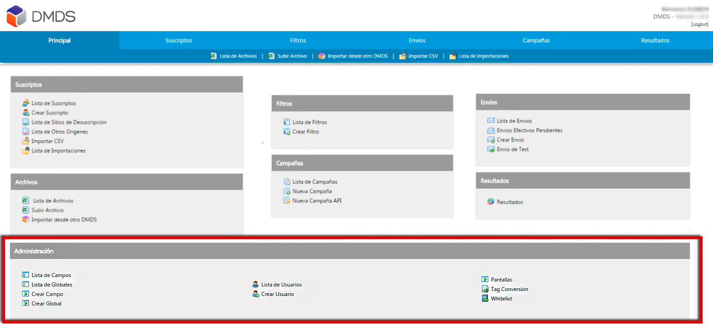Click the Subir Archivo icon in submenu bar
The height and width of the screenshot is (328, 713).
[272, 56]
